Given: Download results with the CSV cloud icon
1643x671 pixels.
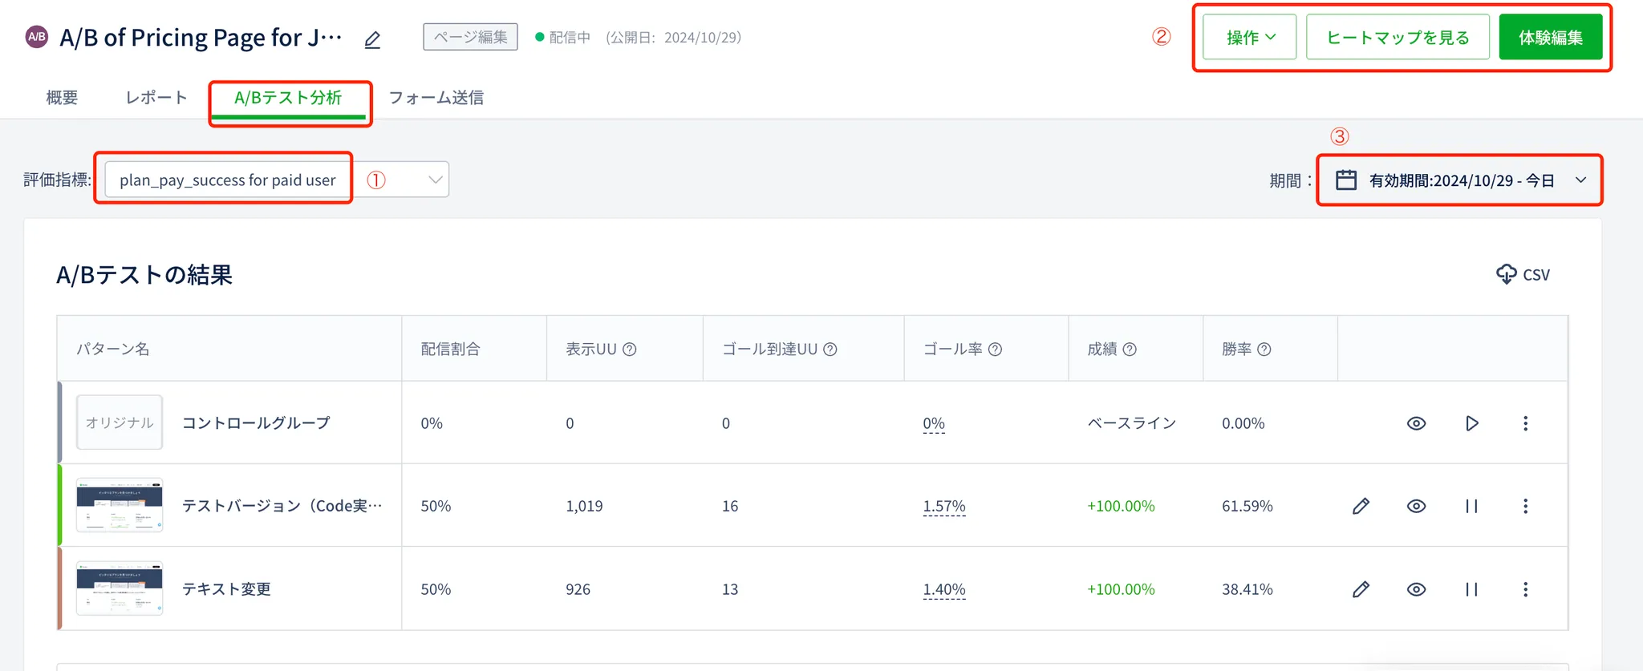Looking at the screenshot, I should coord(1522,274).
